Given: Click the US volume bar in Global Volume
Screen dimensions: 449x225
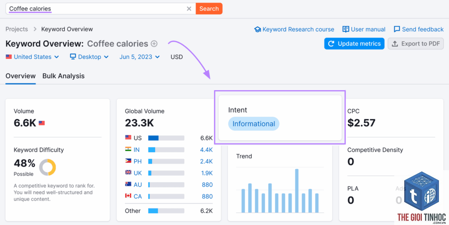Looking at the screenshot, I should [166, 138].
